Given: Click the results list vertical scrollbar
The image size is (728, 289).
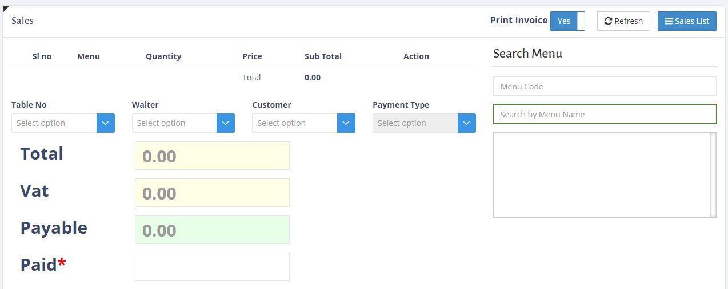Looking at the screenshot, I should point(713,175).
